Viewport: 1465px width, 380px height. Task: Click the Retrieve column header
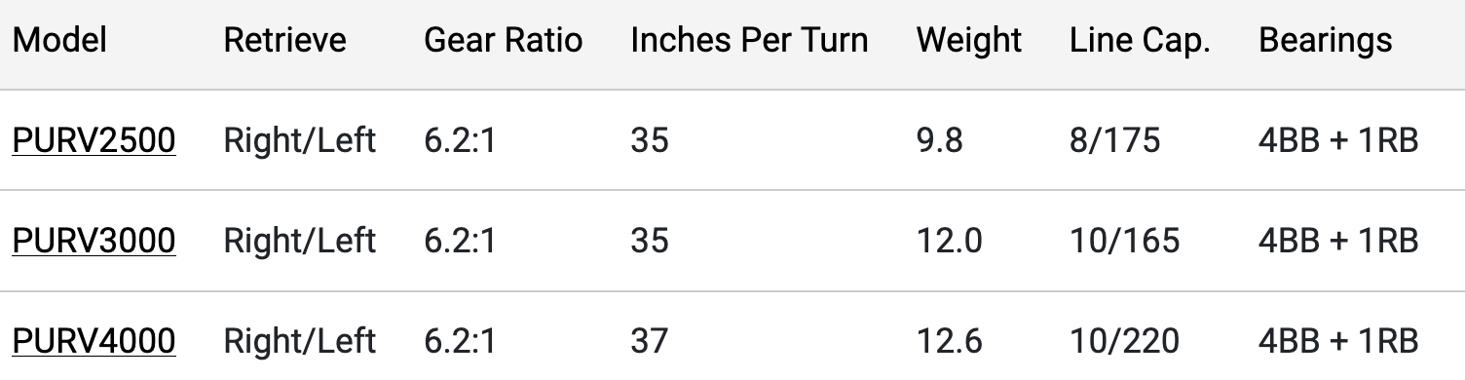(x=284, y=40)
